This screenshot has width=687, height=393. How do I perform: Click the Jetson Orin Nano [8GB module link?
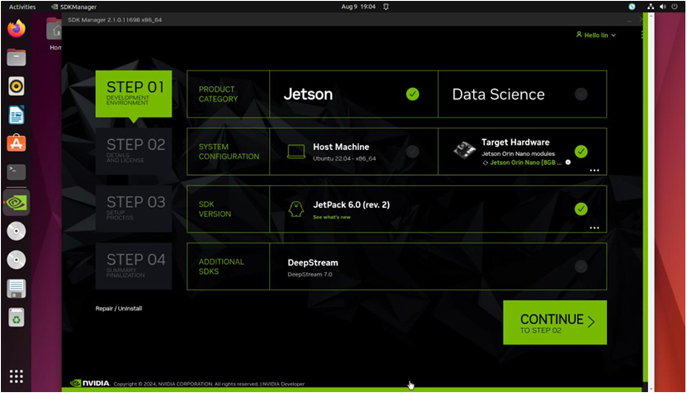pos(525,163)
